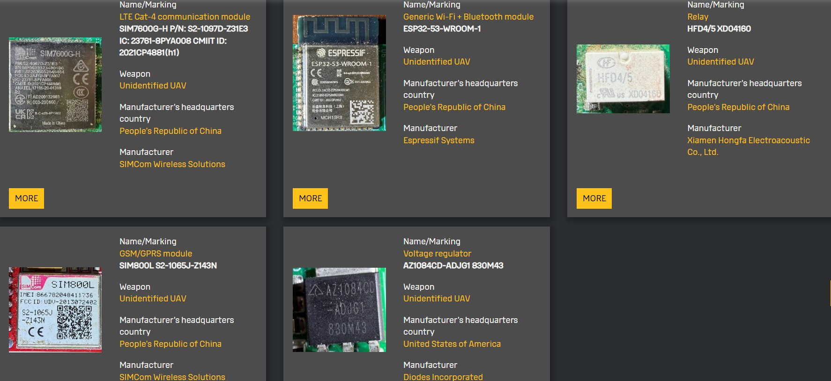831x381 pixels.
Task: Open the Voltage regulator link
Action: [437, 254]
